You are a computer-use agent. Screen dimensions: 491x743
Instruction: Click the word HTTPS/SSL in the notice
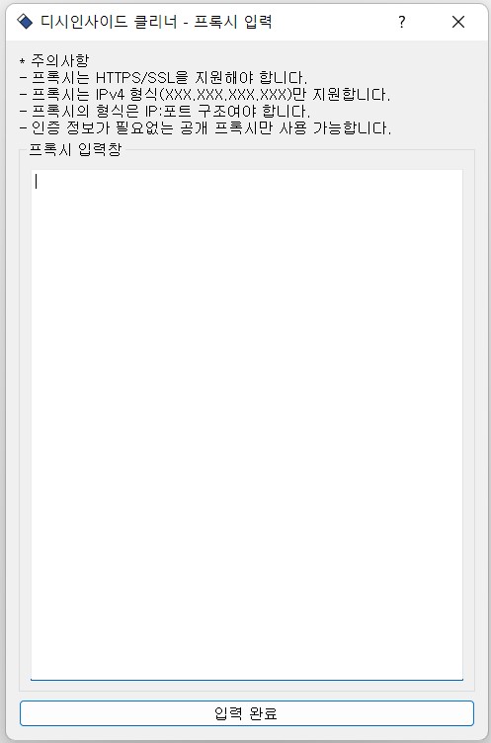point(135,77)
